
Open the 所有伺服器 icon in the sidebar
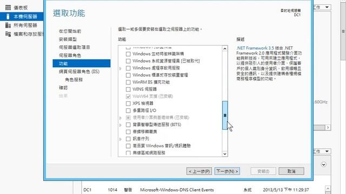pos(8,25)
